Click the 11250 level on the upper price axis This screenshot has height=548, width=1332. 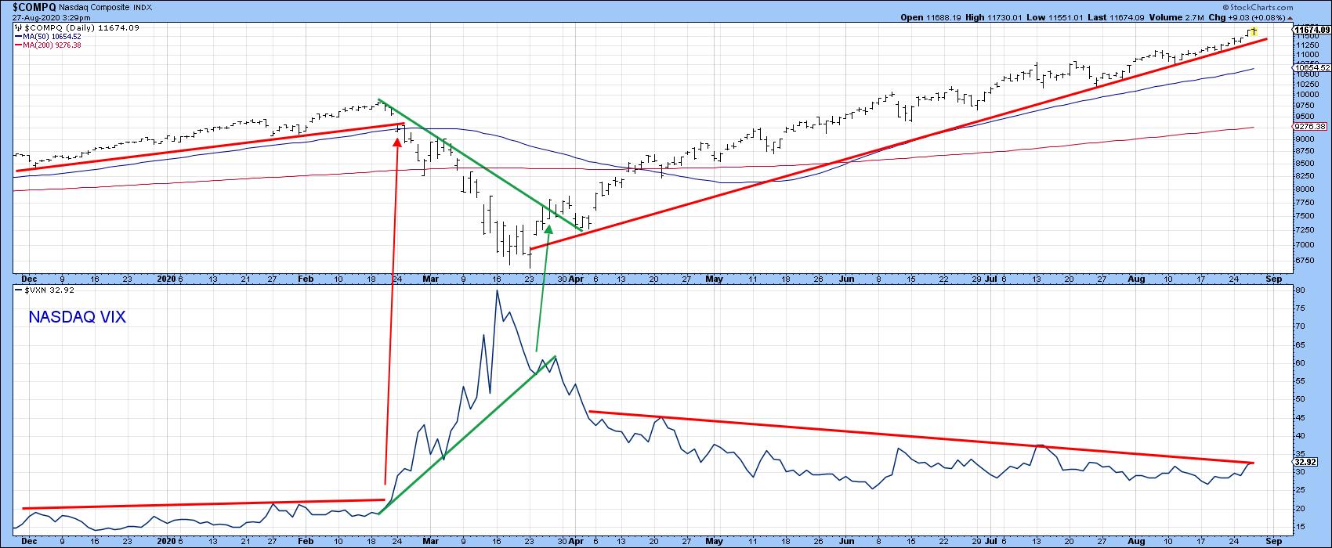pos(1306,45)
